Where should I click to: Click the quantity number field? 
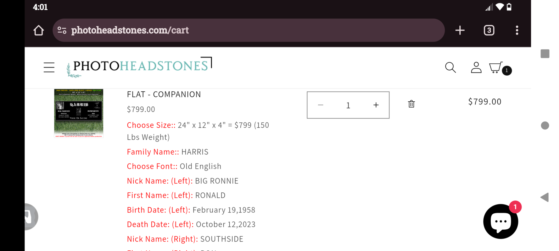[348, 105]
